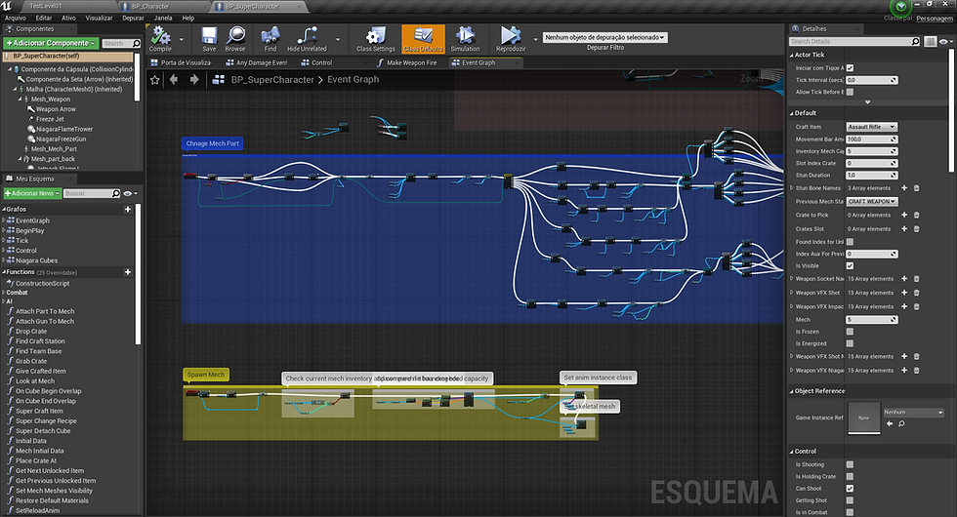Screen dimensions: 957x517
Task: Uncheck the Is Visible checkbox
Action: point(850,265)
